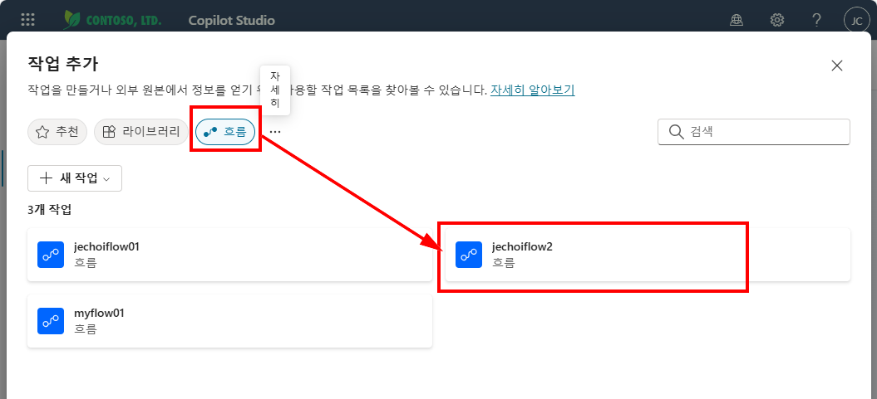Image resolution: width=877 pixels, height=399 pixels.
Task: Click the search magnifier icon
Action: click(676, 132)
